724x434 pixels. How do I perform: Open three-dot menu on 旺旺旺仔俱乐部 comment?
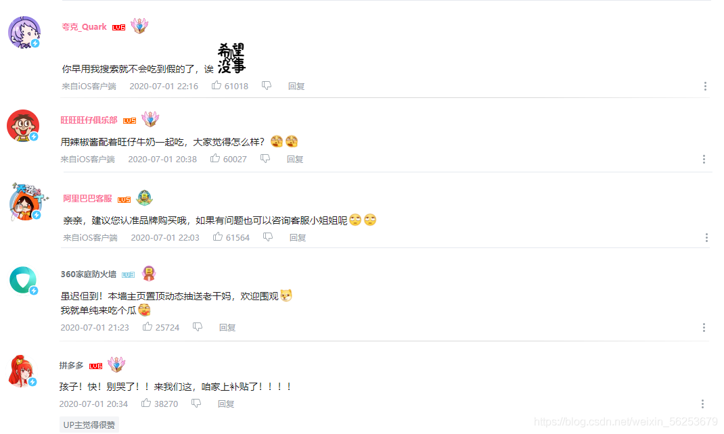click(704, 159)
